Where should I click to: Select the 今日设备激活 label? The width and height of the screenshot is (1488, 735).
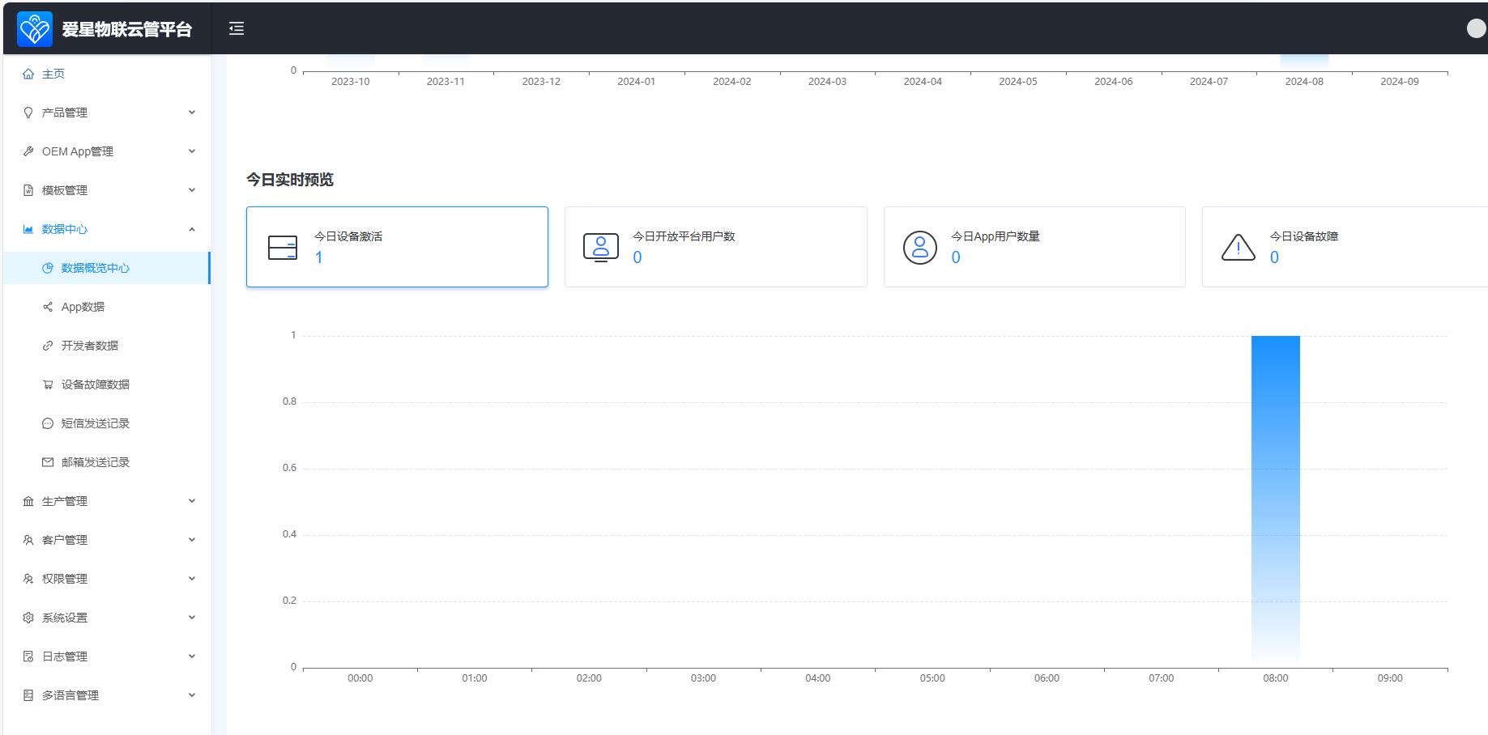[348, 236]
